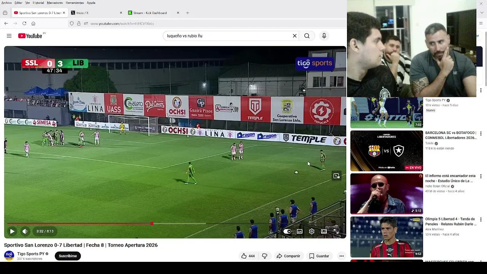Switch to theater mode view
Image resolution: width=487 pixels, height=274 pixels.
click(x=324, y=231)
